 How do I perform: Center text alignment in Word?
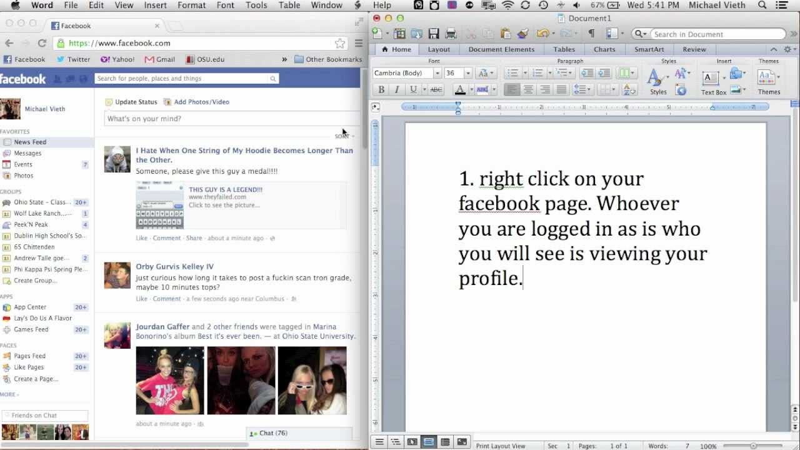pos(528,89)
